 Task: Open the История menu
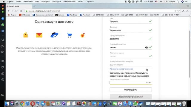[x=45, y=1]
